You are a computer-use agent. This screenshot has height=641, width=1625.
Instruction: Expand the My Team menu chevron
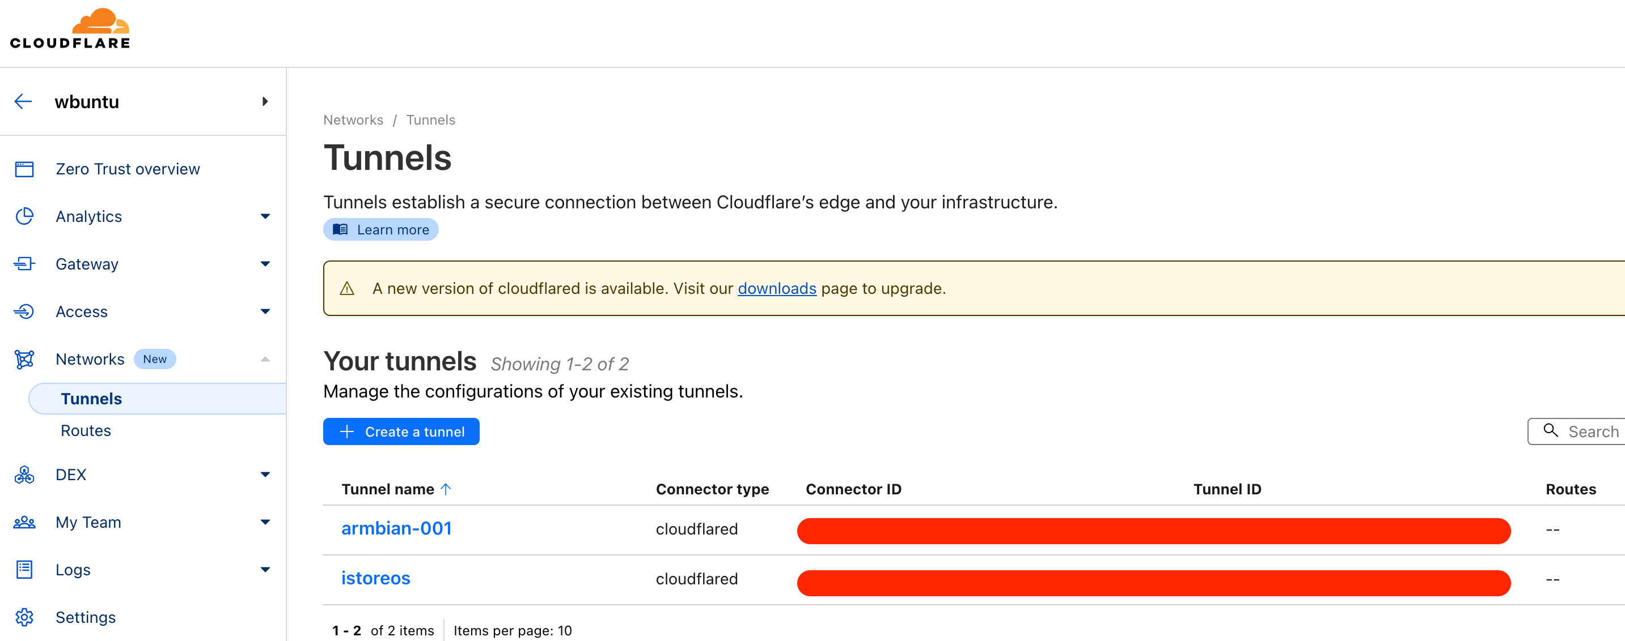pyautogui.click(x=265, y=522)
